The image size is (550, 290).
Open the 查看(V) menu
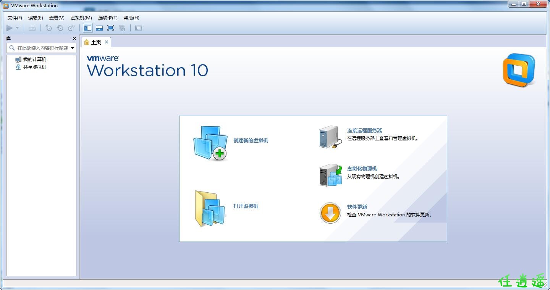57,18
